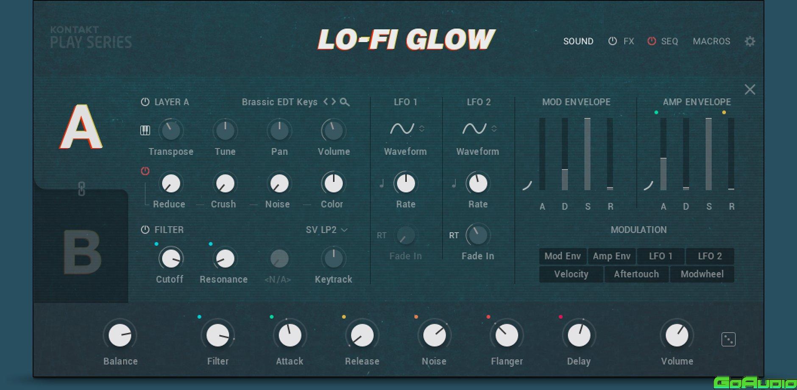Viewport: 797px width, 390px height.
Task: Adjust Amp Envelope Attack slider
Action: click(663, 154)
